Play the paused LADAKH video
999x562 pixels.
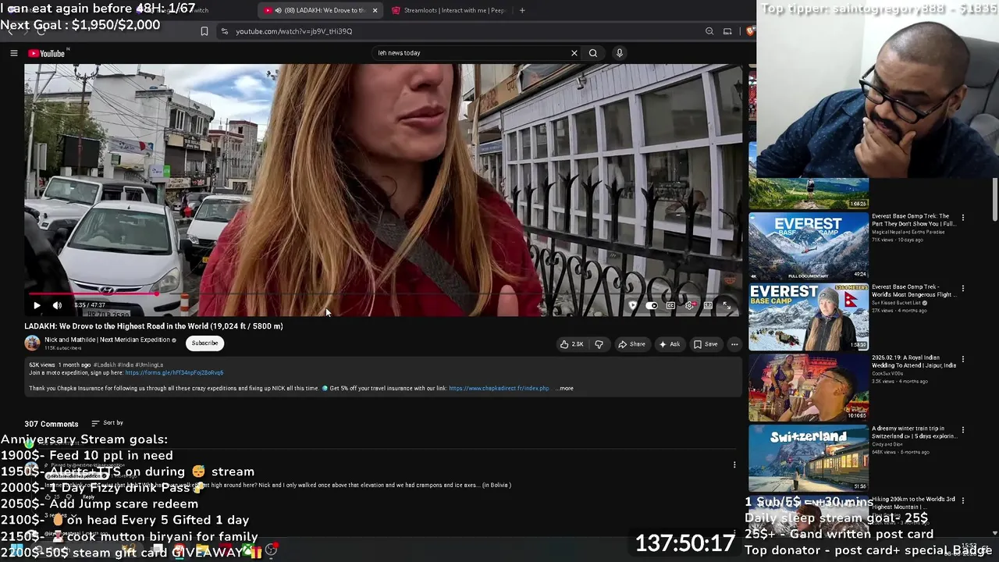tap(37, 305)
